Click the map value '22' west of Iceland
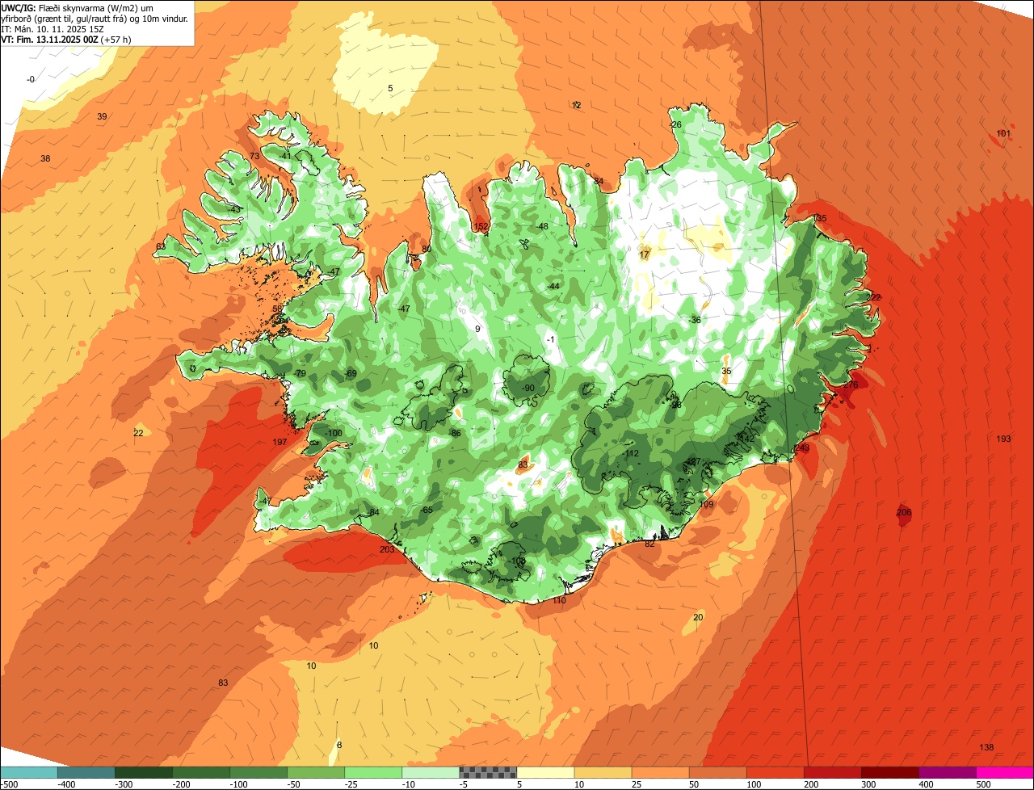The image size is (1034, 790). point(138,433)
